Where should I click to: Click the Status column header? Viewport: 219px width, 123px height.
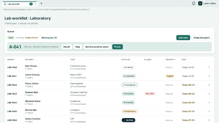(126, 60)
